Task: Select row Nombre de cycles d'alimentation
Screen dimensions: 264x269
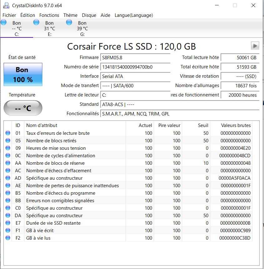Action: pos(128,155)
